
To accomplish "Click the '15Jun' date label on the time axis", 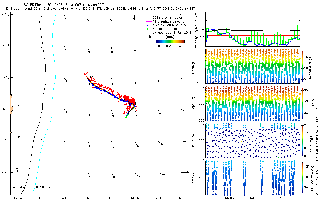I will click(x=253, y=198).
